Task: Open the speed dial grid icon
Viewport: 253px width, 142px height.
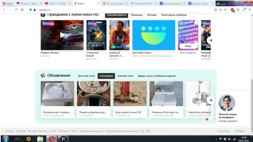Action: point(22,10)
